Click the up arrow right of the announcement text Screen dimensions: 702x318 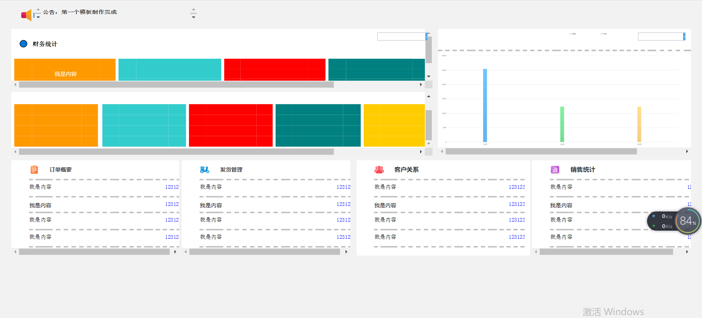point(194,9)
